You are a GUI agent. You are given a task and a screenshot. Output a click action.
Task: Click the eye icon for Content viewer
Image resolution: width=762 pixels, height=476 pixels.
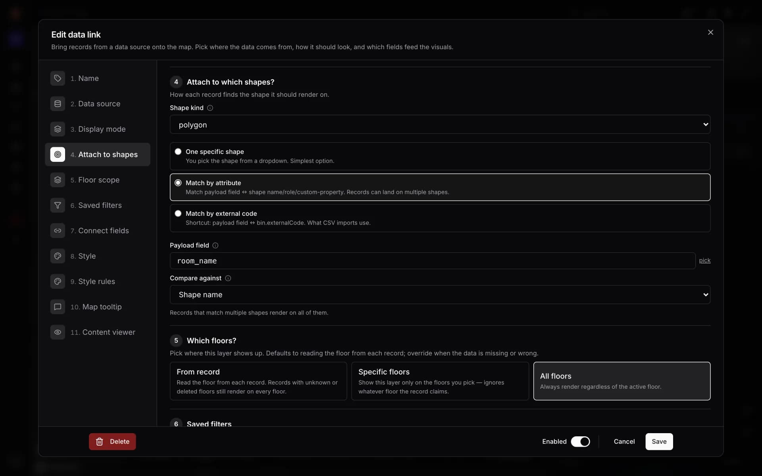(58, 332)
